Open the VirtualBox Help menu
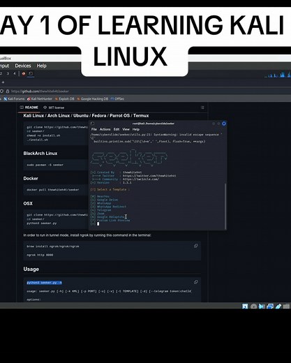This screenshot has width=291, height=363. 41,66
